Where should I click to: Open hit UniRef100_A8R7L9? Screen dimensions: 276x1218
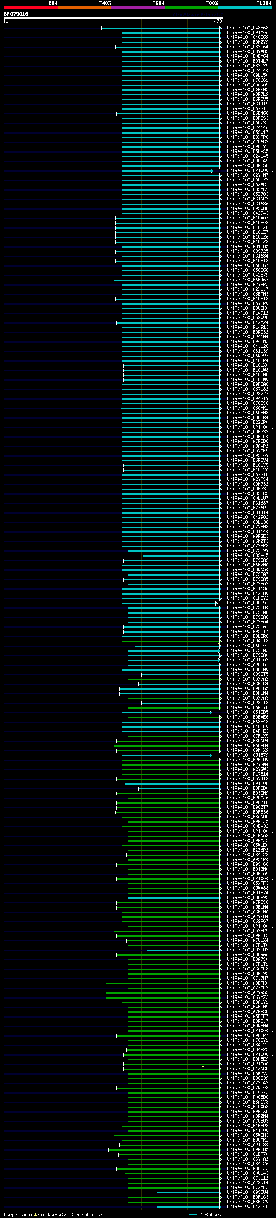pos(247,94)
